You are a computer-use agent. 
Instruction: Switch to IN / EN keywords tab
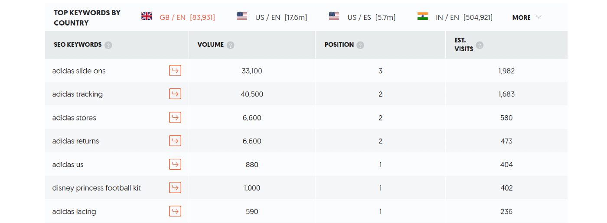455,17
